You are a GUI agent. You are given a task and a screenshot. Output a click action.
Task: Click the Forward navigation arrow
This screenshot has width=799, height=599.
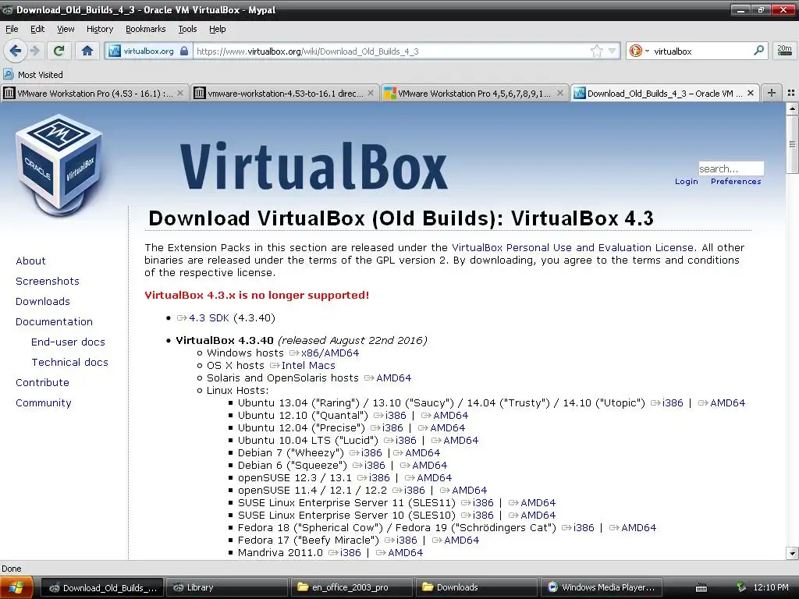(34, 51)
